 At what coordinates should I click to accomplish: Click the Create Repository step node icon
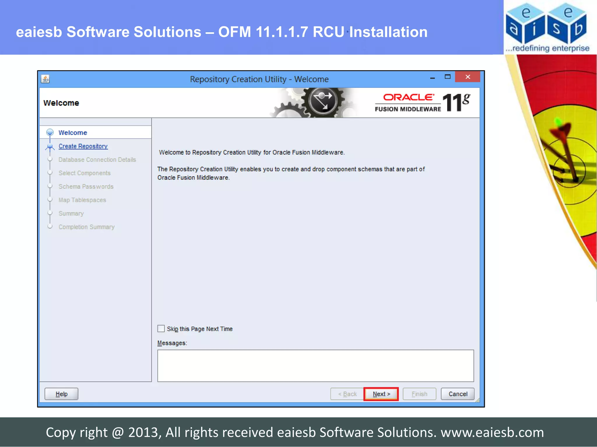coord(50,146)
